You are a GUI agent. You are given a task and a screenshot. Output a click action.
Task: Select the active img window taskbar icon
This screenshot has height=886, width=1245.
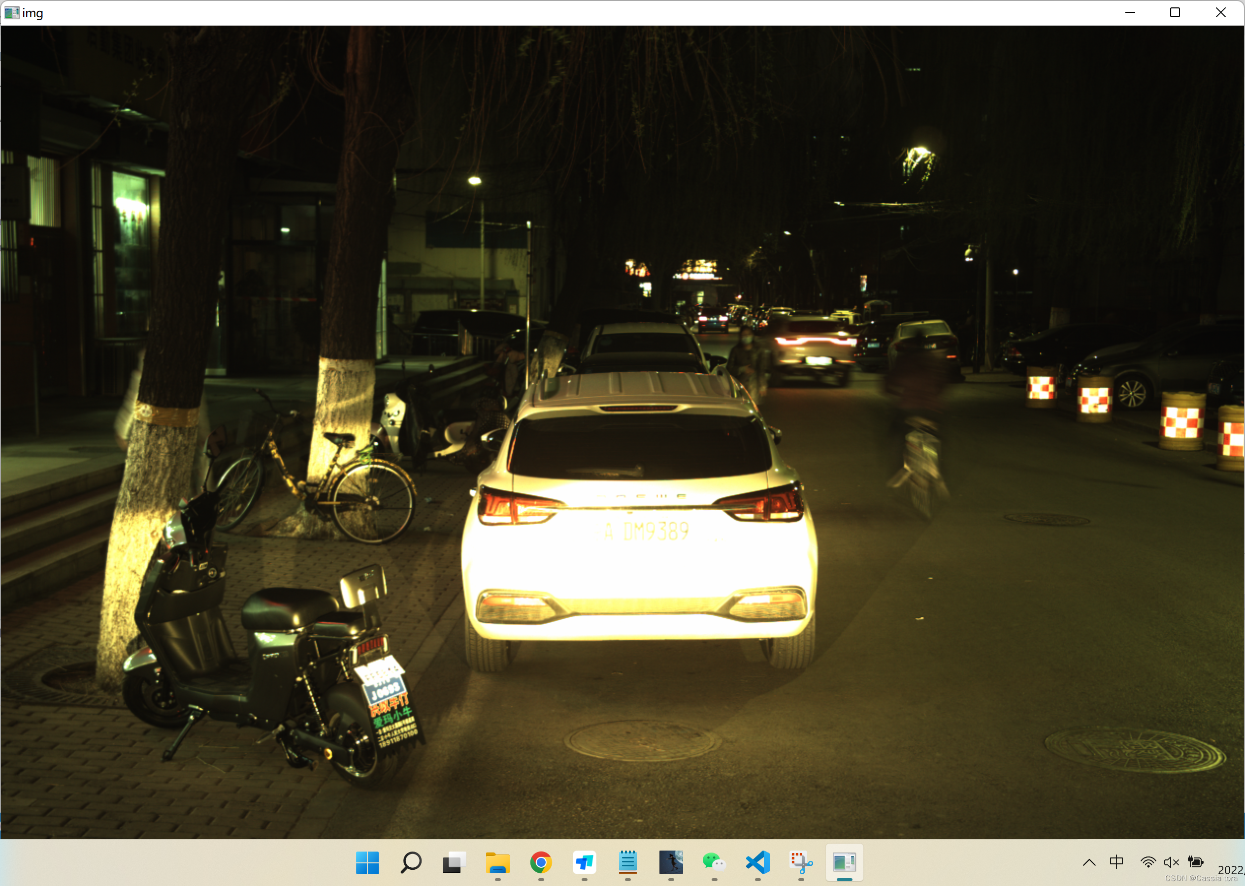click(845, 862)
